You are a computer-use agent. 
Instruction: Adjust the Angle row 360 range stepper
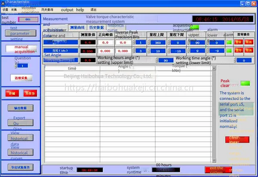point(149,43)
